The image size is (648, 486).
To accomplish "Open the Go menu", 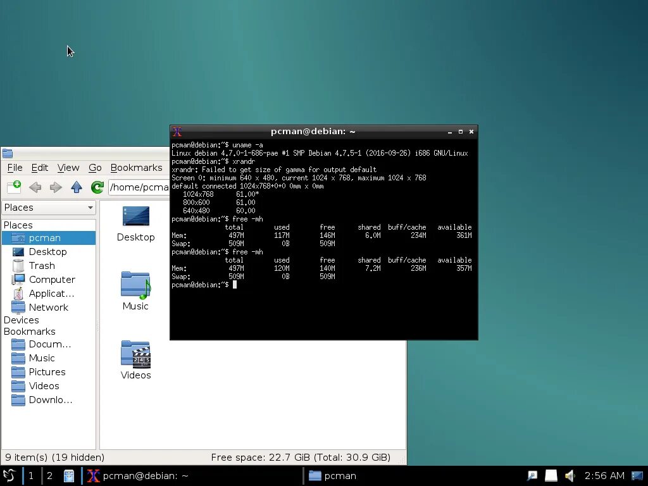I will click(x=95, y=168).
